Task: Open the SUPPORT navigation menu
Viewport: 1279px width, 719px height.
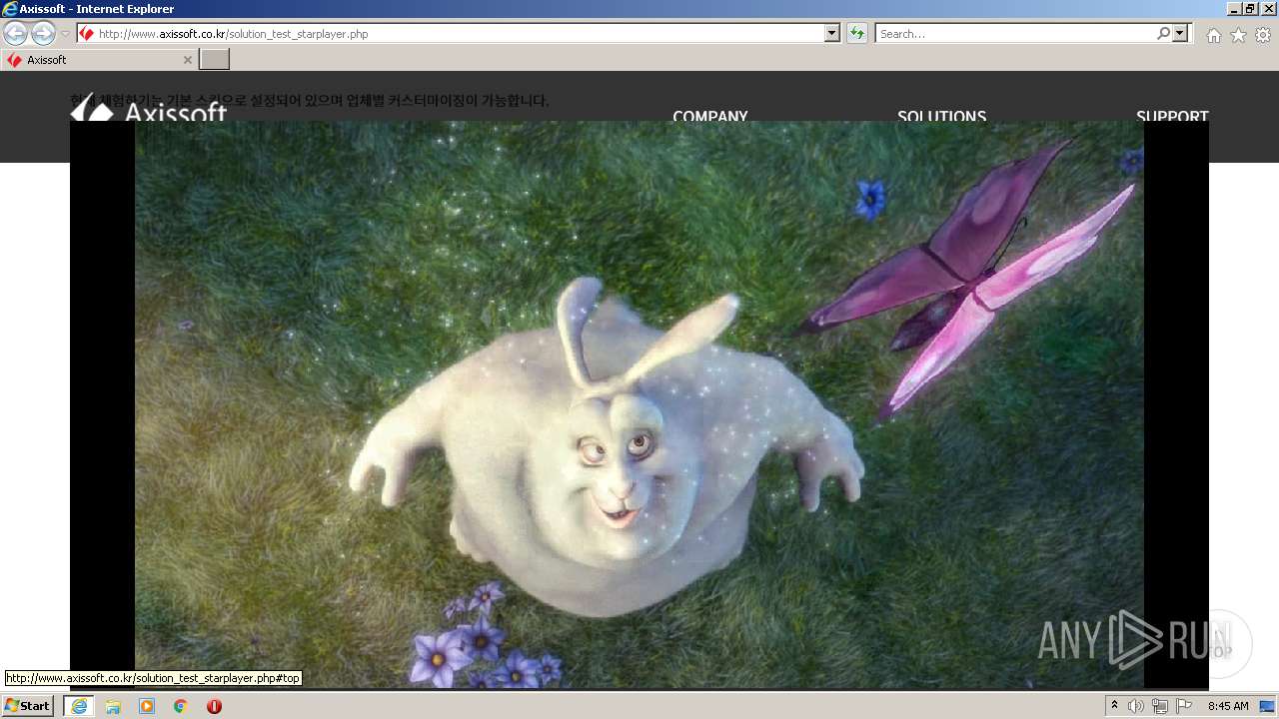Action: pyautogui.click(x=1172, y=115)
